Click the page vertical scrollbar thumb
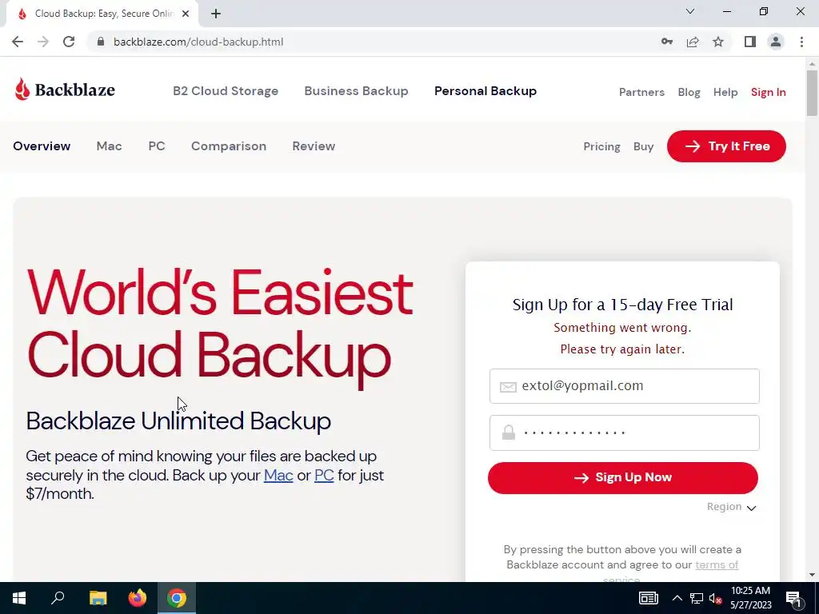This screenshot has width=819, height=614. tap(812, 93)
